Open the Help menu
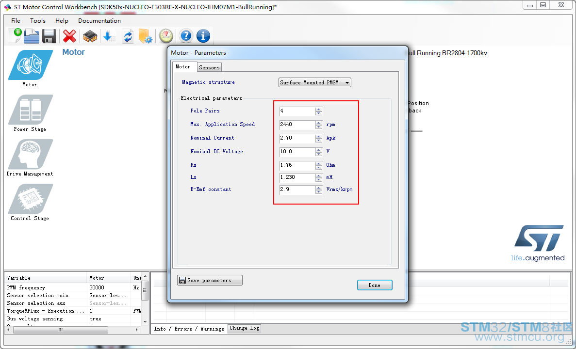576x349 pixels. [x=62, y=20]
